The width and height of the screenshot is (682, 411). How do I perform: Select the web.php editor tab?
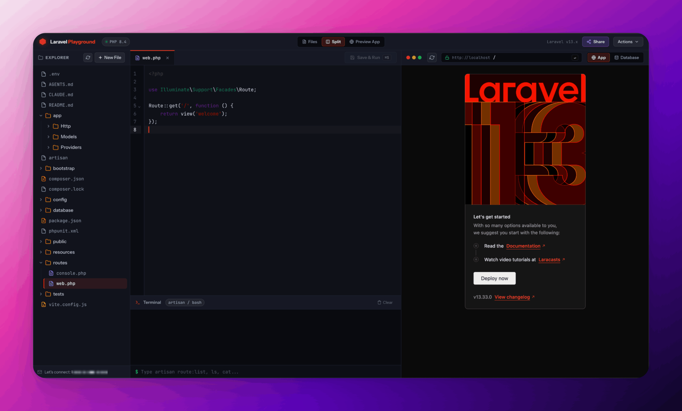[x=152, y=58]
